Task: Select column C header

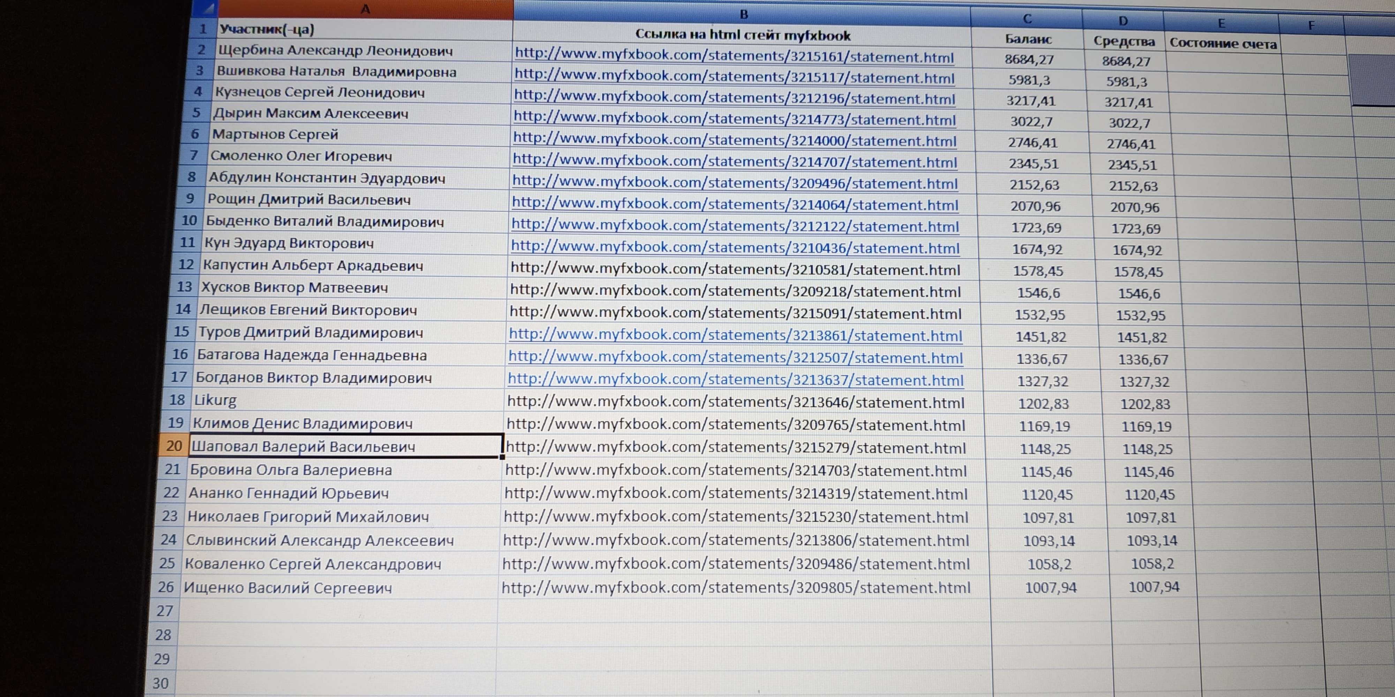Action: [1027, 19]
